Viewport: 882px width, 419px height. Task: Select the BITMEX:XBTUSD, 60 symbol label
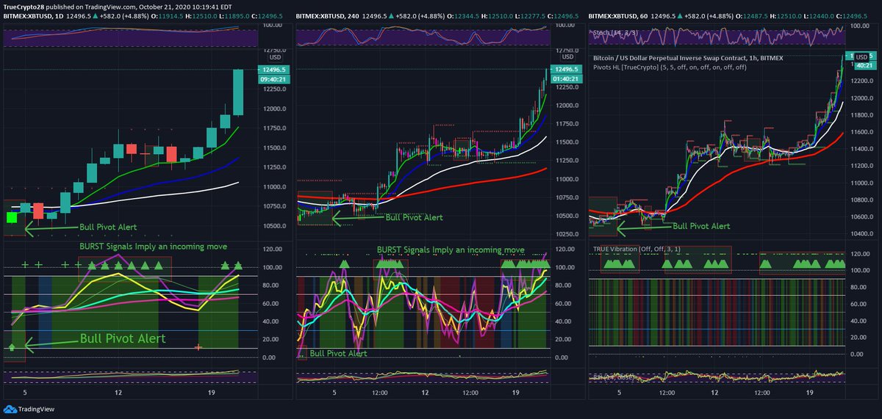point(620,15)
